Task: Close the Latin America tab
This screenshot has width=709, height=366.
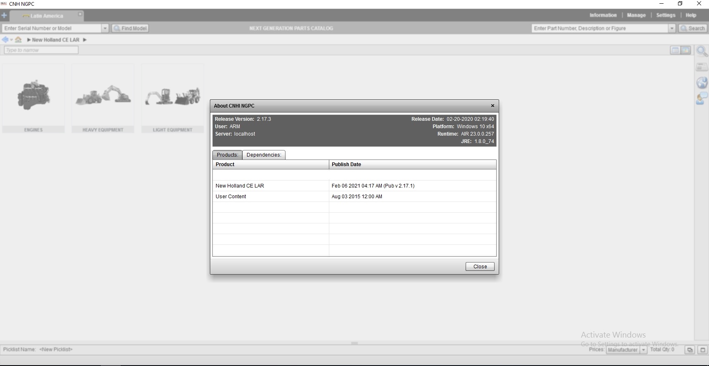Action: [80, 14]
